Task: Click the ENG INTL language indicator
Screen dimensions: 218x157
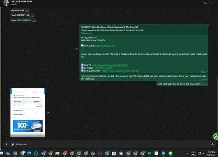Action: [194, 154]
